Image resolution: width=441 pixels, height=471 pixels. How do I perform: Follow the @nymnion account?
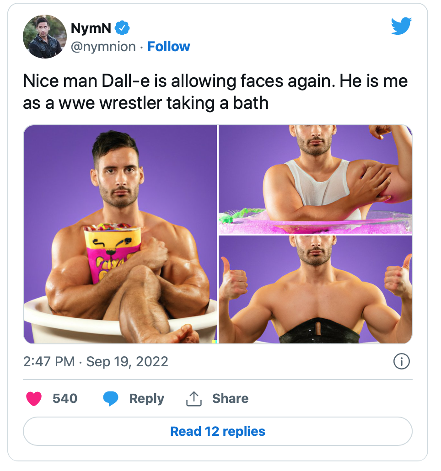point(168,47)
